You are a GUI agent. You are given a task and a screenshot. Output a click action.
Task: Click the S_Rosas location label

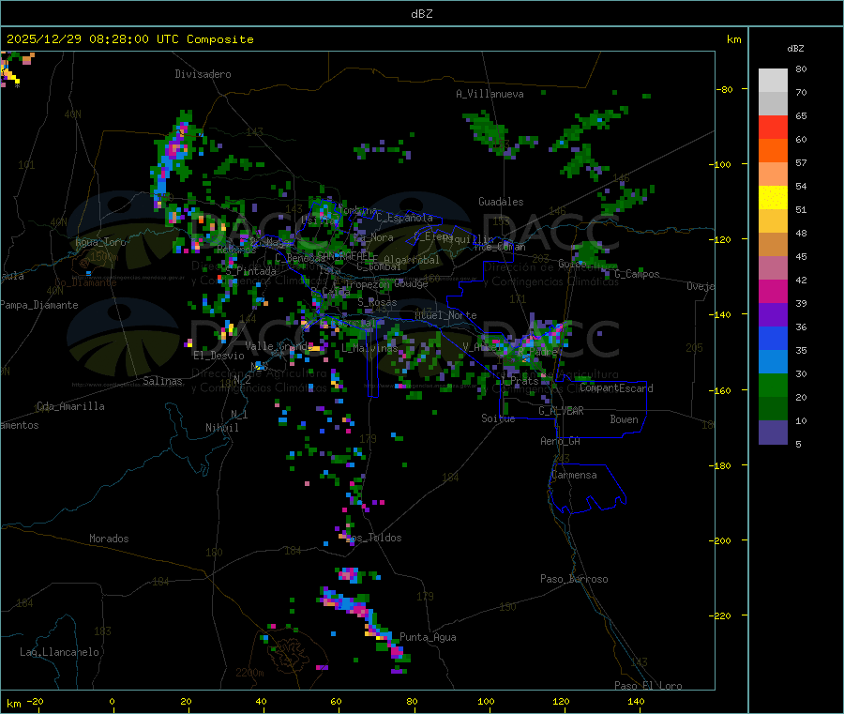(377, 303)
